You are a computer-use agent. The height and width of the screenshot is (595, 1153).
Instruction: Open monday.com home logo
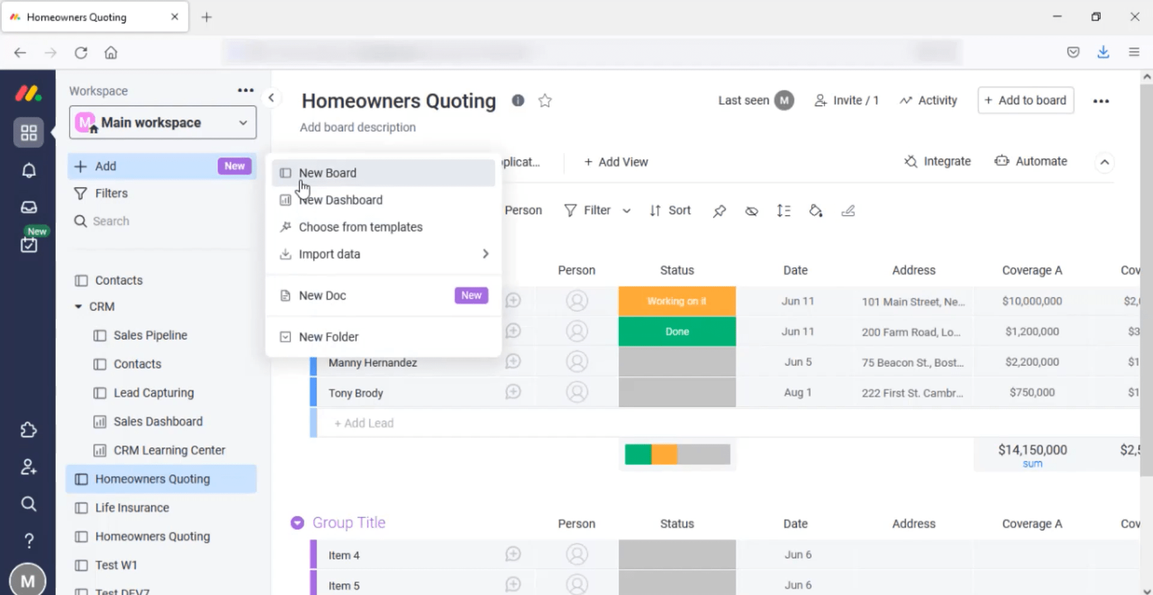click(28, 93)
